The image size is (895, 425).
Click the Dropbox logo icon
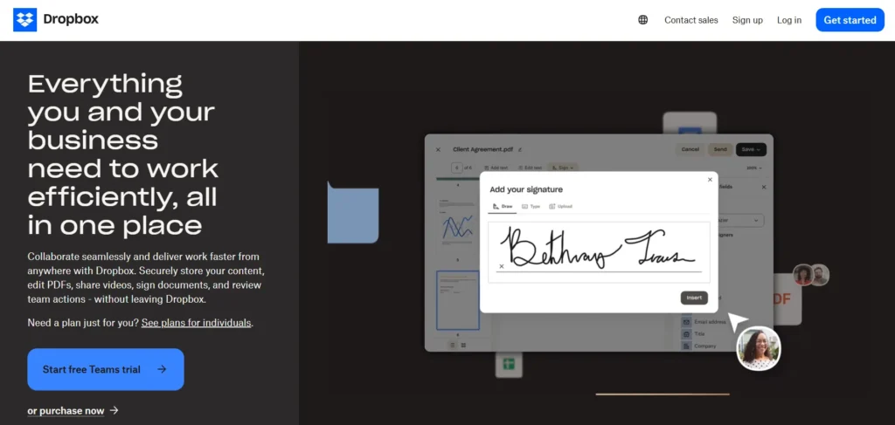click(x=24, y=20)
